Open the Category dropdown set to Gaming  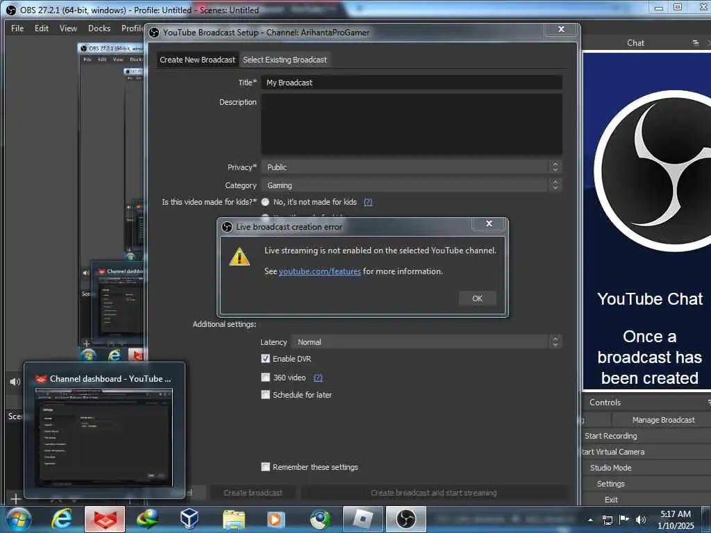[x=412, y=185]
